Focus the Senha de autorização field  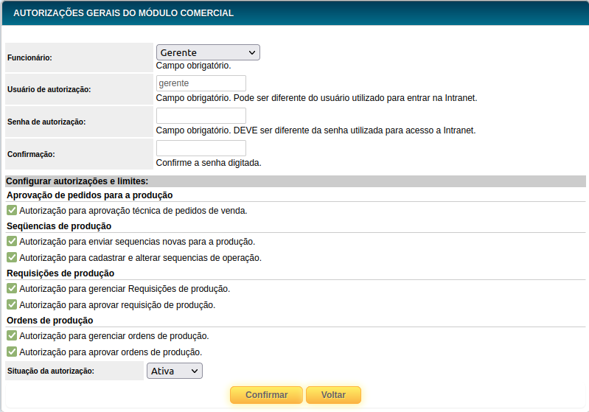click(x=201, y=116)
